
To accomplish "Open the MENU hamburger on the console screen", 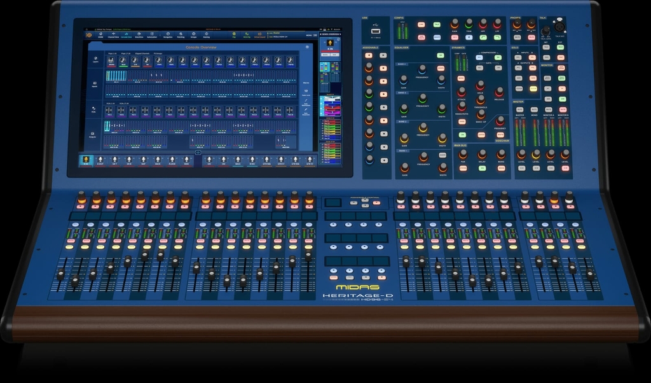I will [312, 35].
